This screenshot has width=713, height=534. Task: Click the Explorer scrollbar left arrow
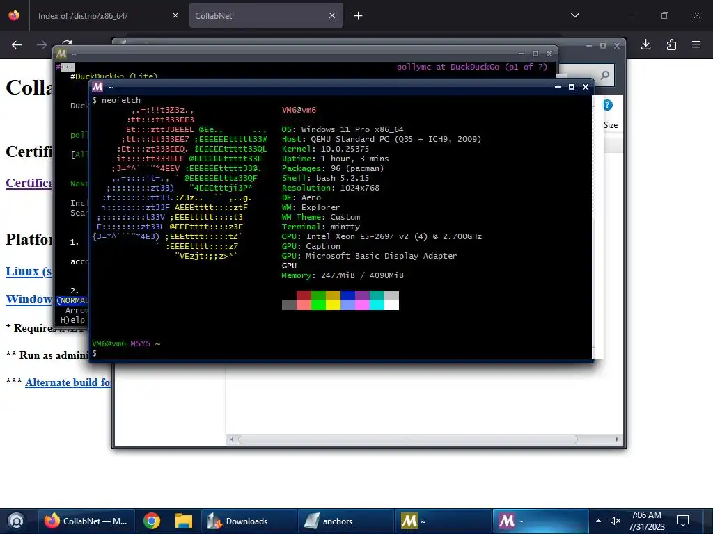(232, 439)
